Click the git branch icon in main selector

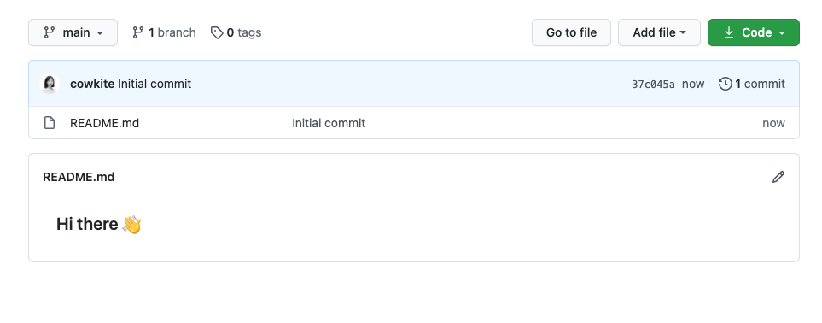(50, 32)
